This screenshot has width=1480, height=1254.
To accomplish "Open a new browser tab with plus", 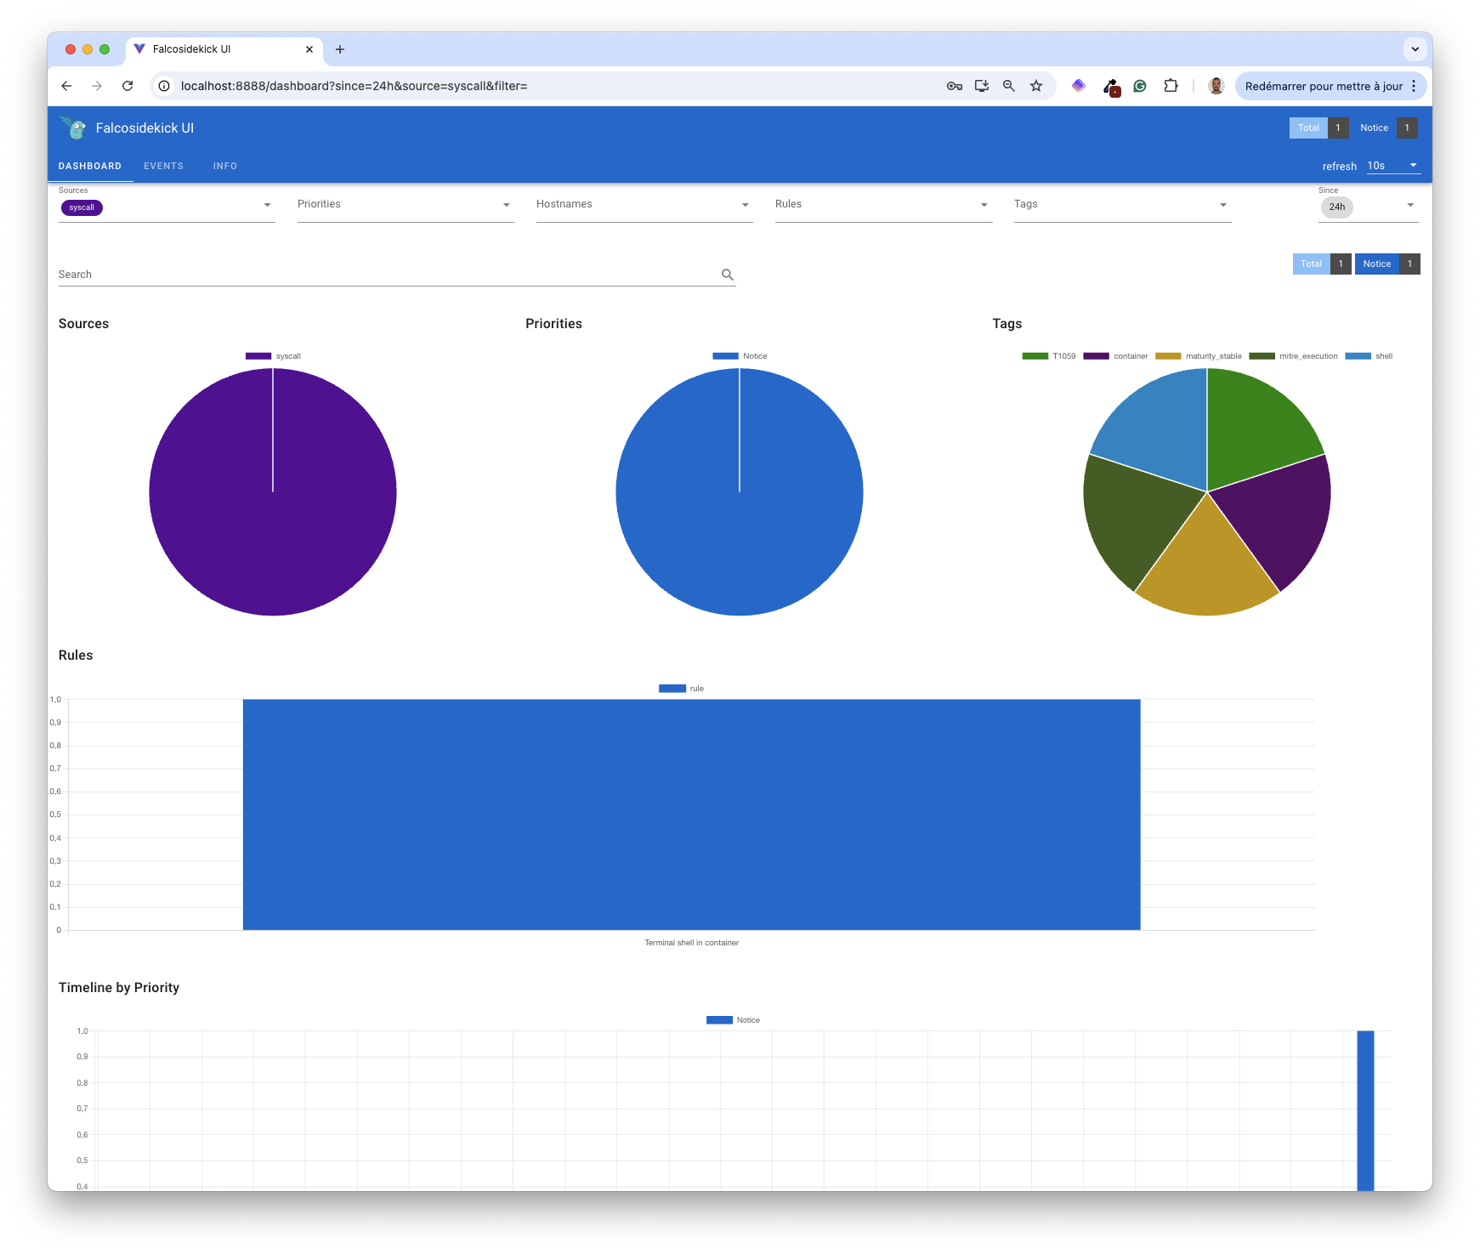I will [340, 49].
